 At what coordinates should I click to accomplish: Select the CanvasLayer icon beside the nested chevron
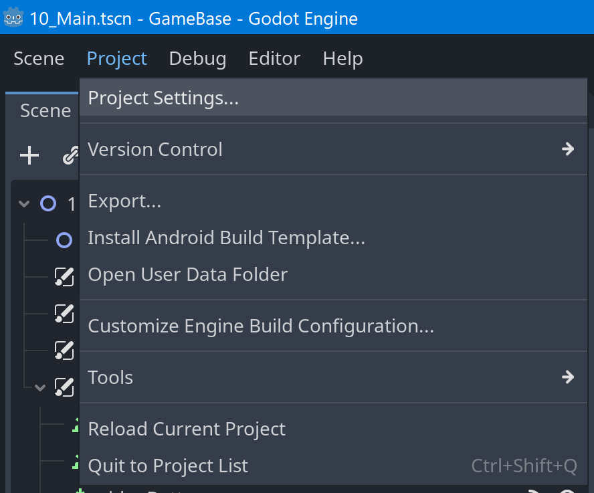64,386
